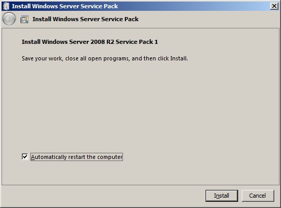Click the installer icon in the title bar
This screenshot has width=281, height=208.
point(6,6)
